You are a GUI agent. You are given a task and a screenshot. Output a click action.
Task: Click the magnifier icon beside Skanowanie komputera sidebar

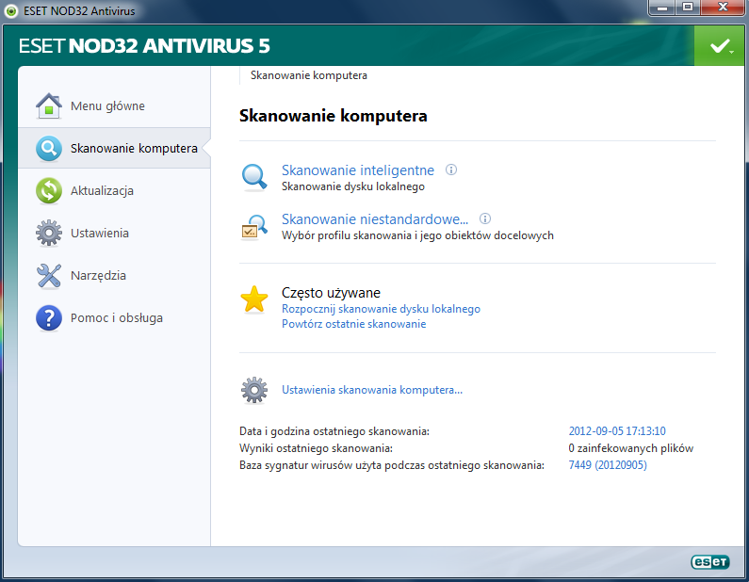pos(49,148)
